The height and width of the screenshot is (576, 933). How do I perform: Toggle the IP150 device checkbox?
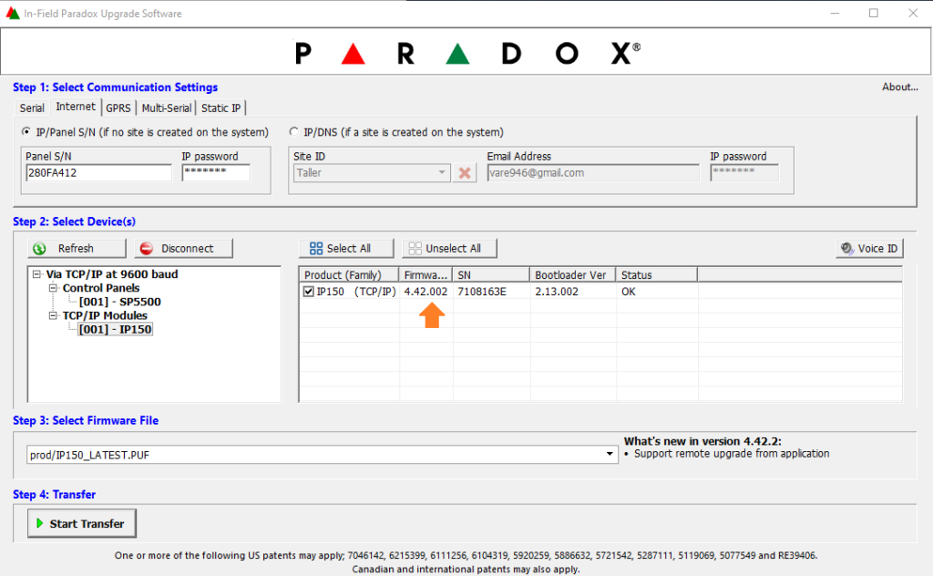point(308,292)
